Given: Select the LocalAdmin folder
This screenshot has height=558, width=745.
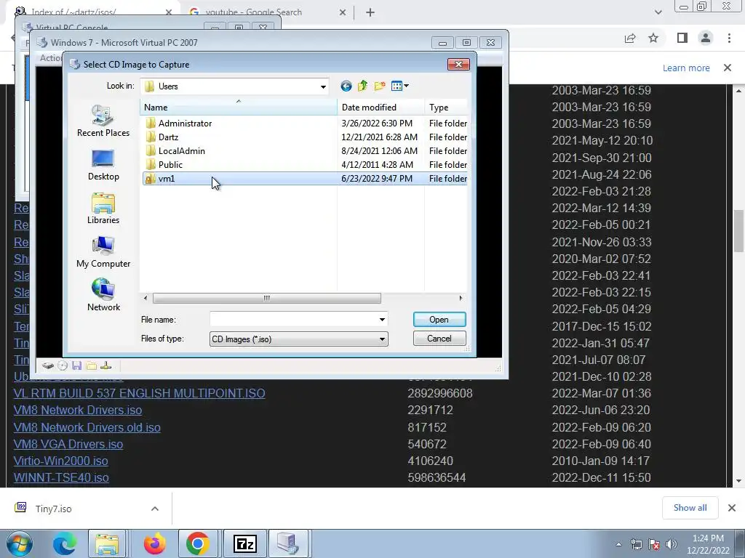Looking at the screenshot, I should (x=305, y=151).
